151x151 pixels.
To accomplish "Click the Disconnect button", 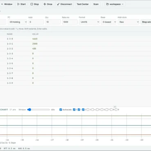I will click(x=65, y=4).
